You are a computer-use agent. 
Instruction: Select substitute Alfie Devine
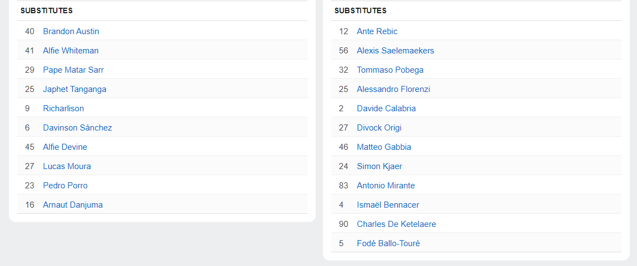coord(65,147)
